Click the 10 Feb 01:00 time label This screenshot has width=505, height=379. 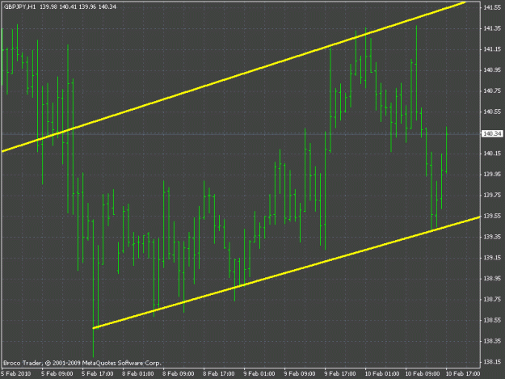tap(382, 373)
